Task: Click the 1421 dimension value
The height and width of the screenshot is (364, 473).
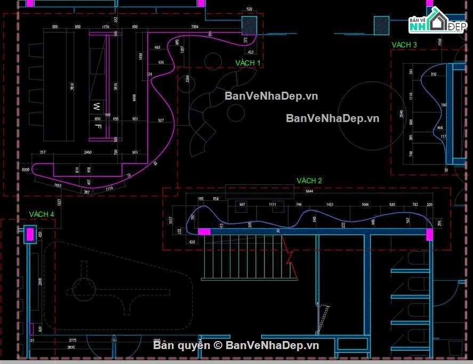Action: tap(330, 205)
